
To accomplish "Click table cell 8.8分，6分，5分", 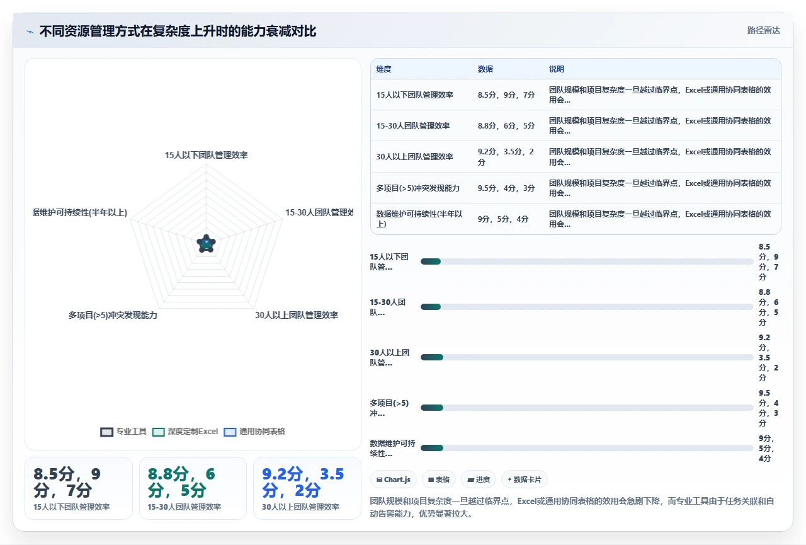I will (x=506, y=125).
